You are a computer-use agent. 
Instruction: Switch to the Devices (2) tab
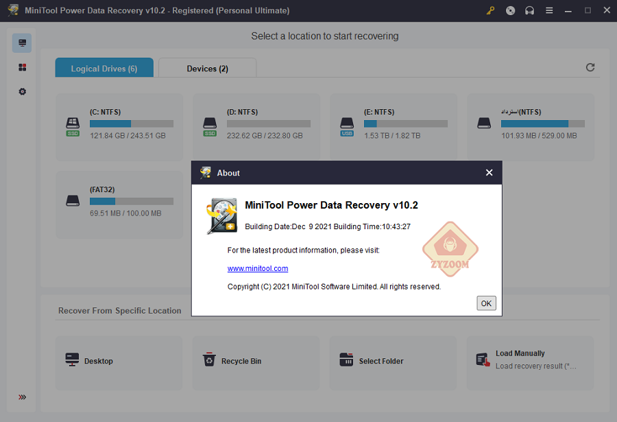pos(207,68)
